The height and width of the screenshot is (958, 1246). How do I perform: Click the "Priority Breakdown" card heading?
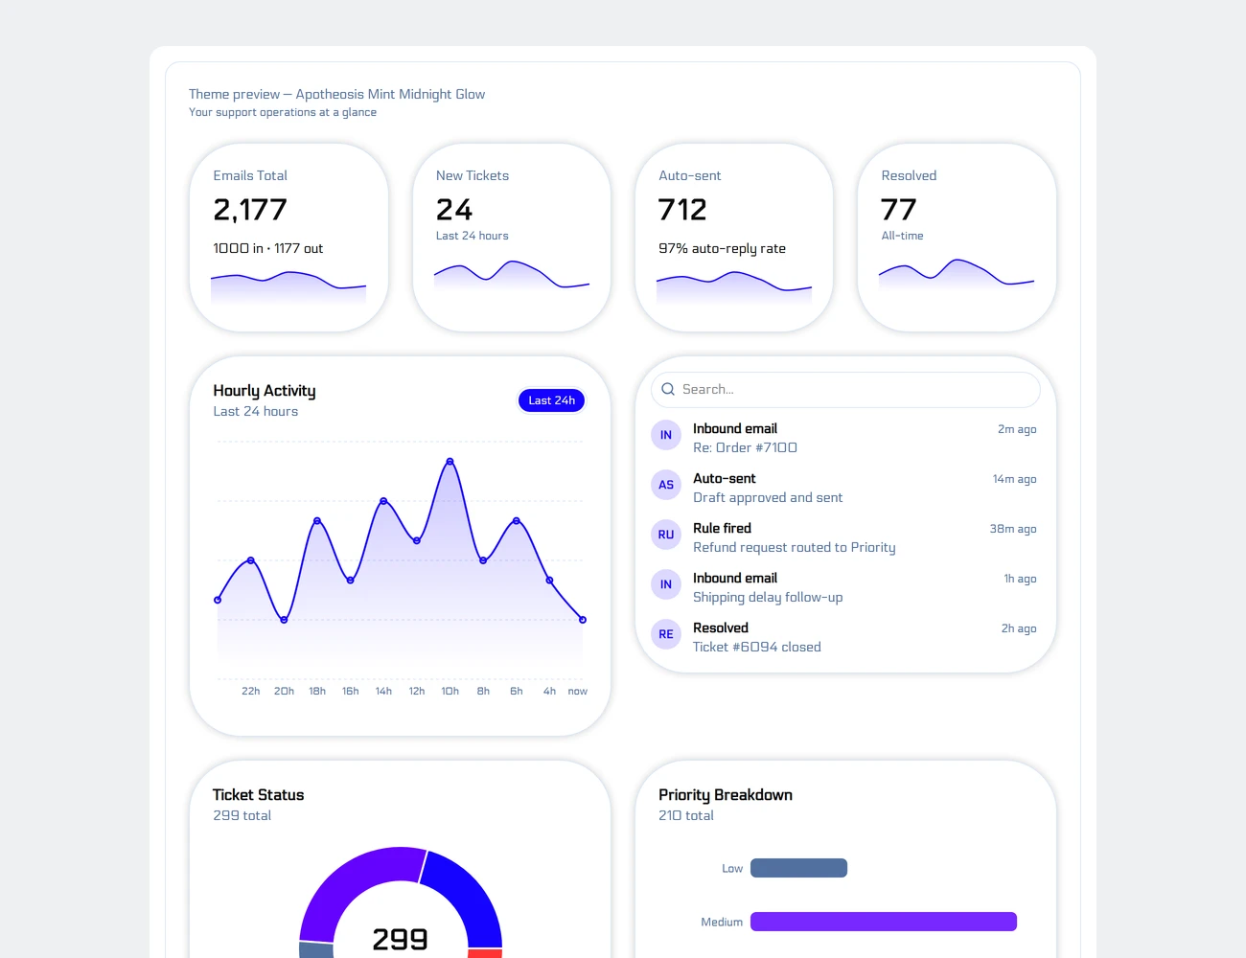point(726,795)
